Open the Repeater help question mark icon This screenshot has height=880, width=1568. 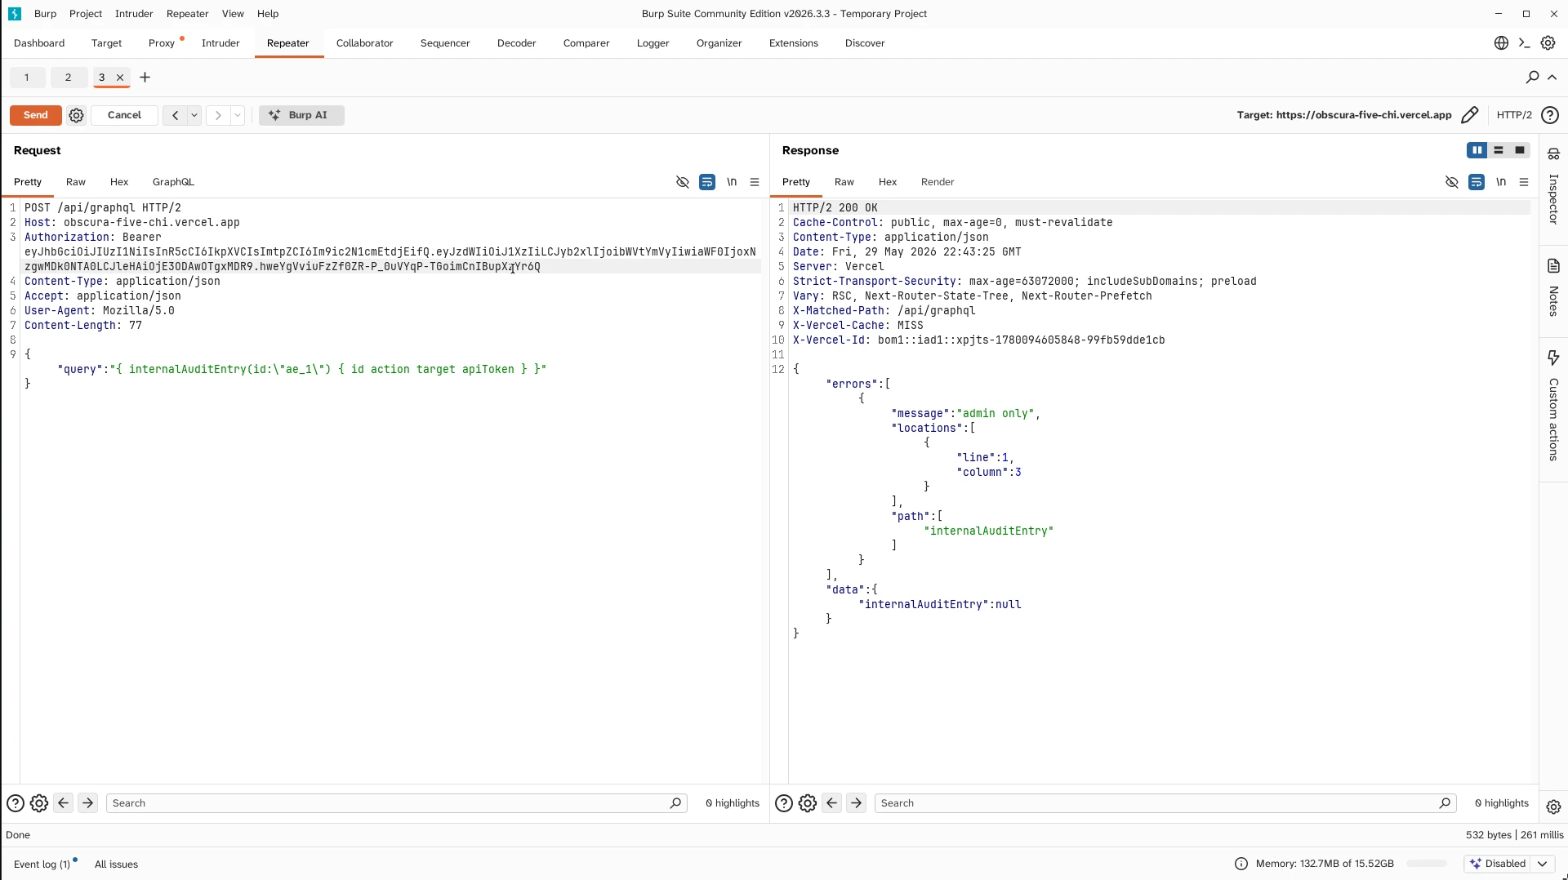(x=1549, y=115)
